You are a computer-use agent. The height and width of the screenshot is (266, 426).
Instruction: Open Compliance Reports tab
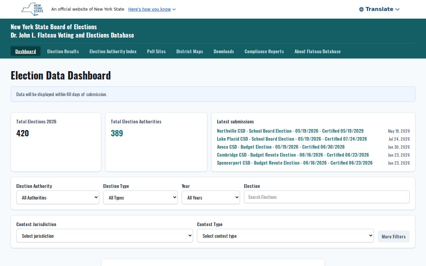coord(264,51)
